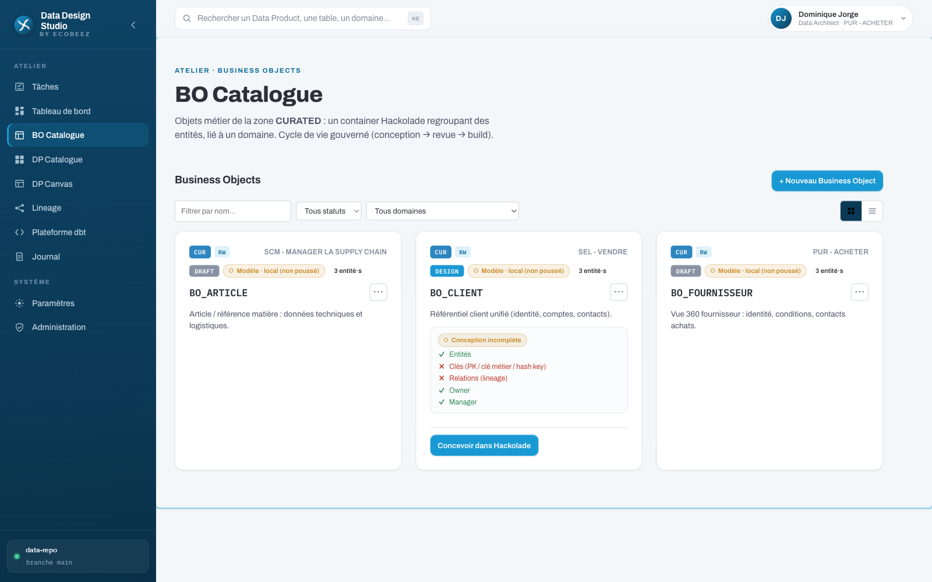Click the search magnifier icon
Image resolution: width=932 pixels, height=582 pixels.
coord(187,19)
